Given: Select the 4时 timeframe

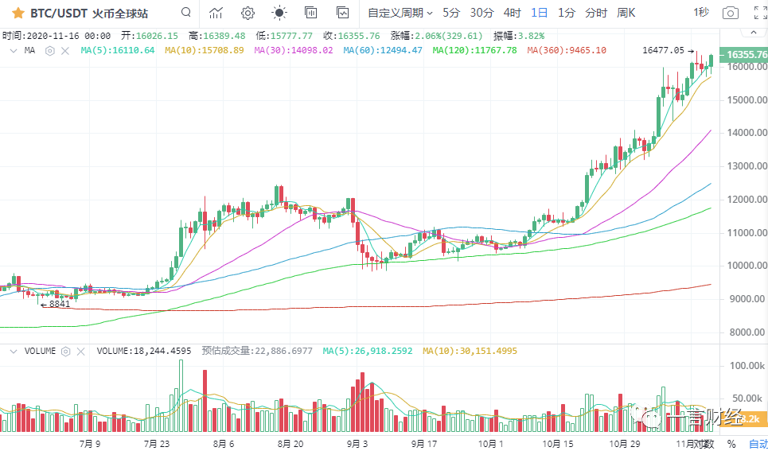Looking at the screenshot, I should pyautogui.click(x=512, y=13).
